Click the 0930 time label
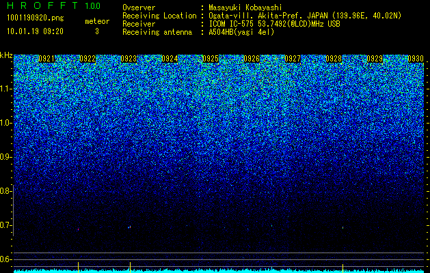Image resolution: width=430 pixels, height=273 pixels. 416,59
